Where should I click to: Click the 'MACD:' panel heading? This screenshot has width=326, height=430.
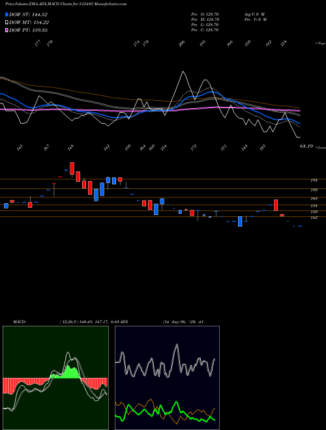(20, 322)
